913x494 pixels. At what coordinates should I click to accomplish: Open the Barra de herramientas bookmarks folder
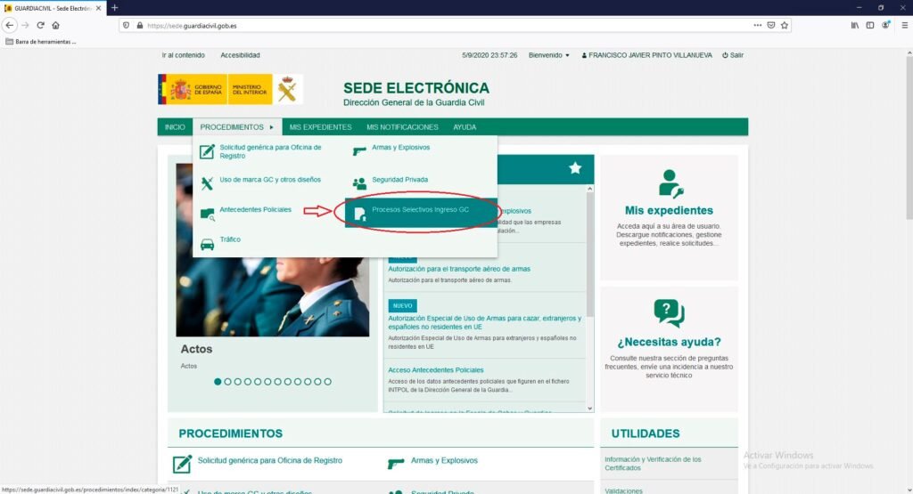pos(41,42)
